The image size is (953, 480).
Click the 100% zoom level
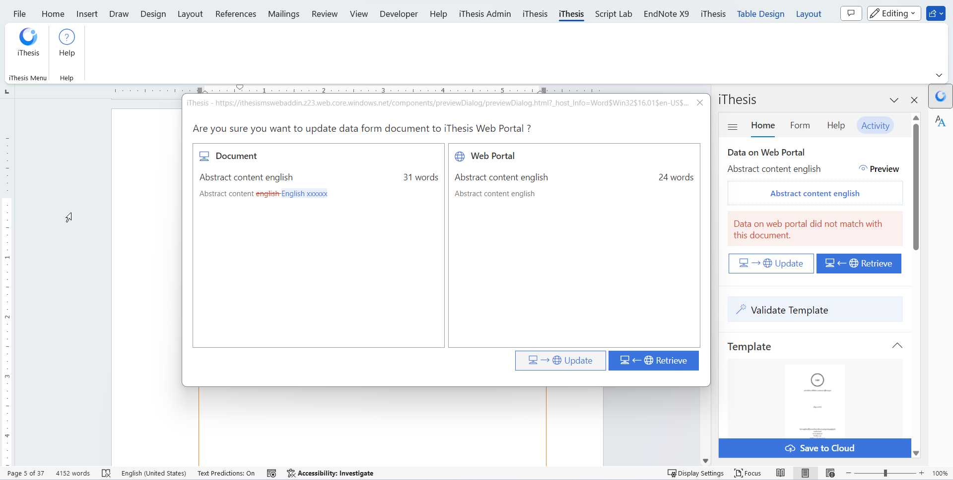click(x=940, y=474)
